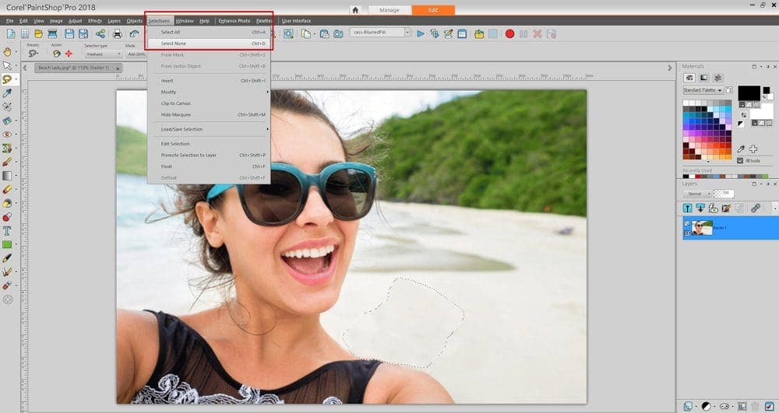Click the red Record script button
The height and width of the screenshot is (413, 779).
pyautogui.click(x=509, y=33)
